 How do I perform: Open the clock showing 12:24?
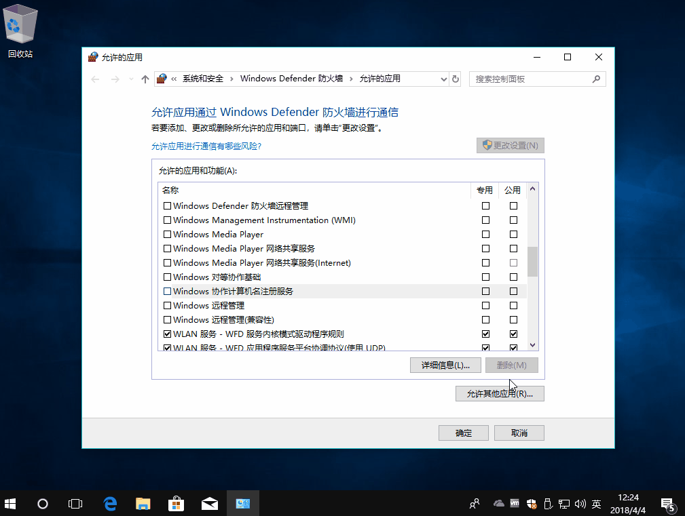pyautogui.click(x=628, y=504)
